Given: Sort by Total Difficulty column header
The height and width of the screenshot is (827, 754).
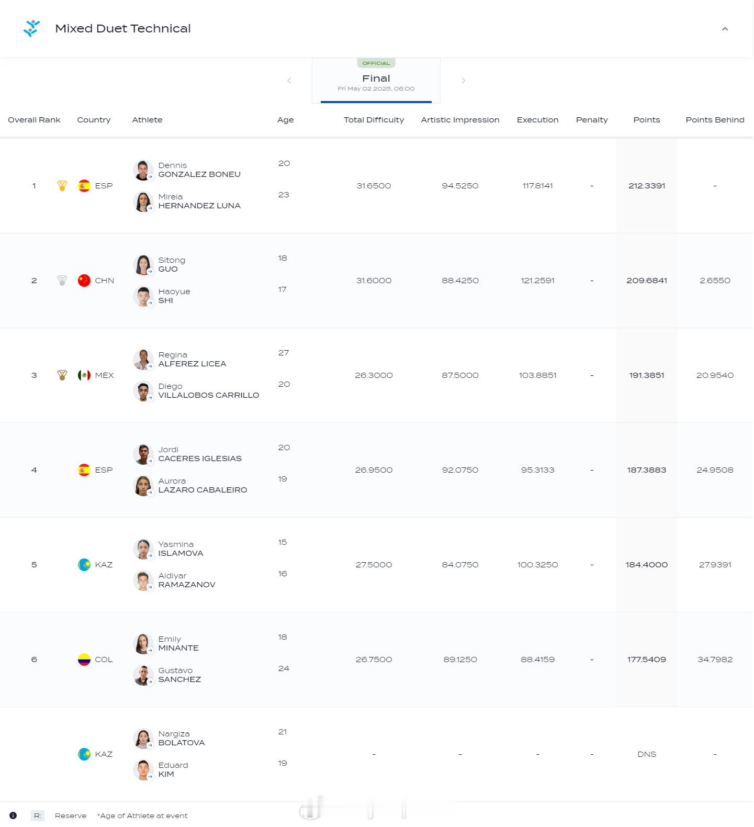Looking at the screenshot, I should (374, 120).
